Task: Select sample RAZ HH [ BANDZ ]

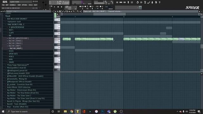Action: (16, 41)
